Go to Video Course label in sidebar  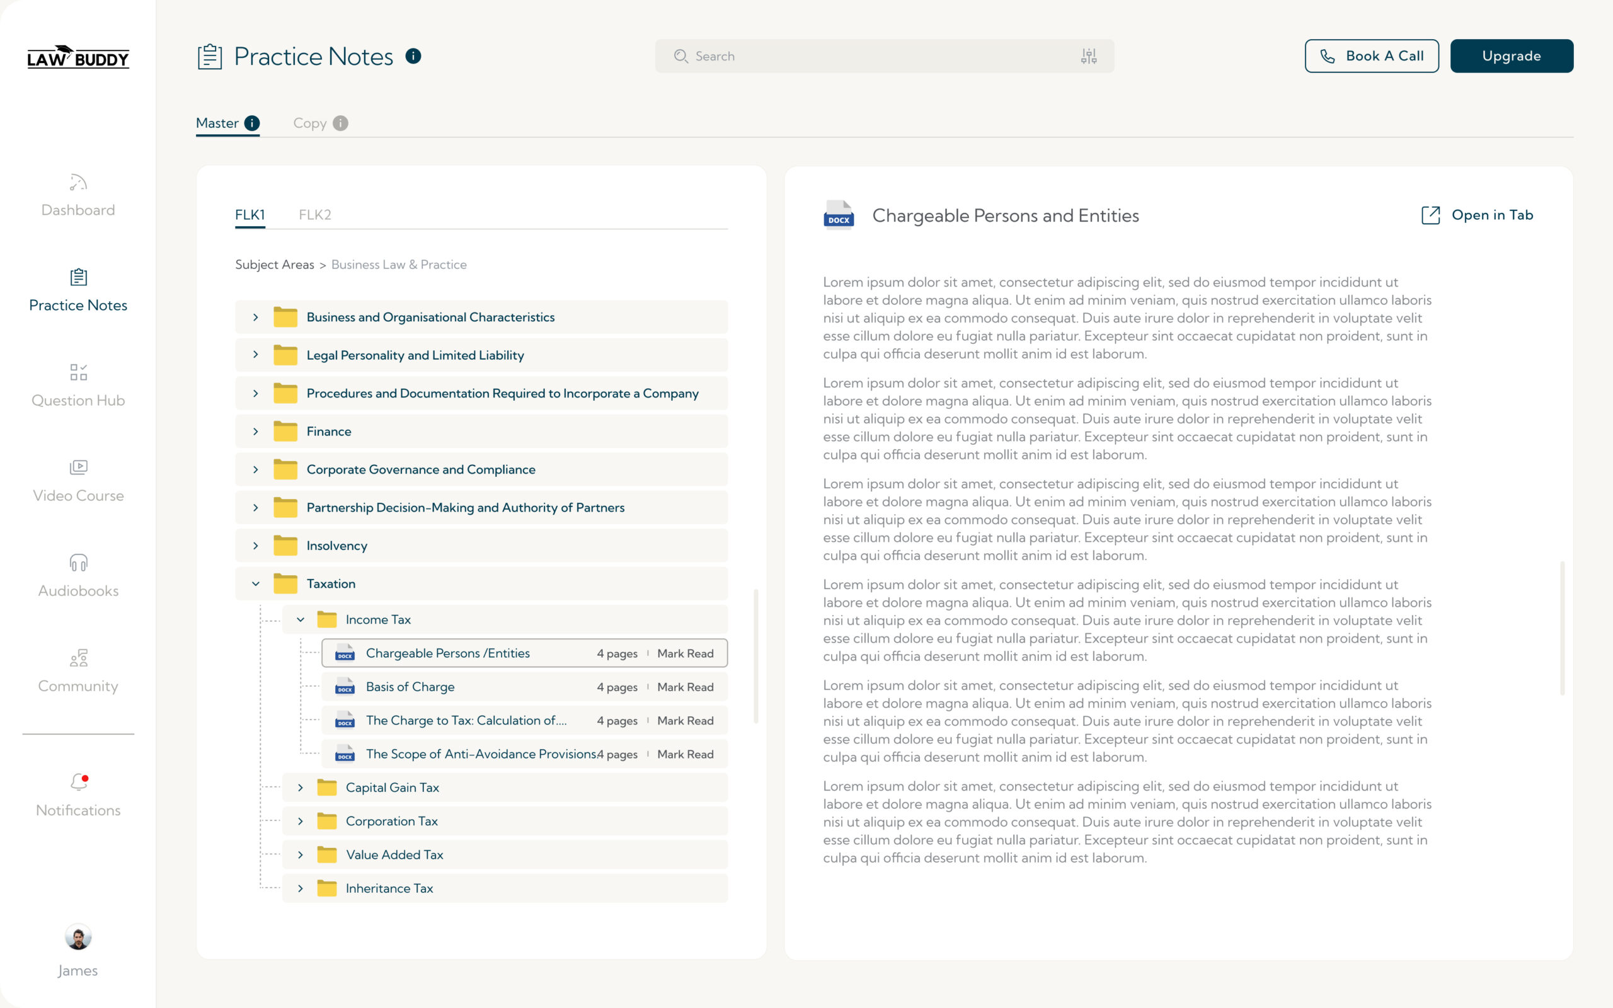tap(78, 495)
